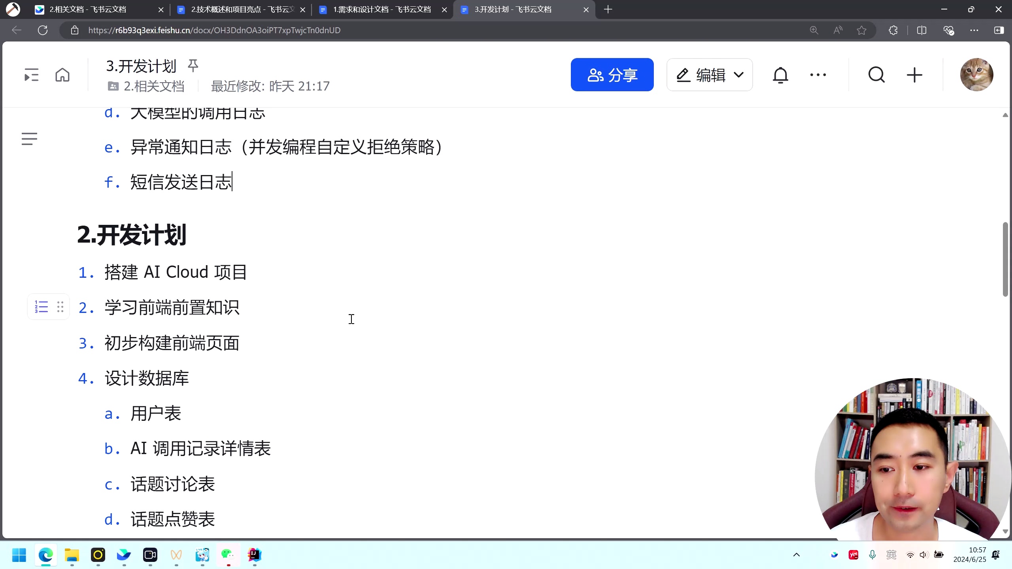The height and width of the screenshot is (569, 1012).
Task: Click the ordered list block icon
Action: [41, 306]
